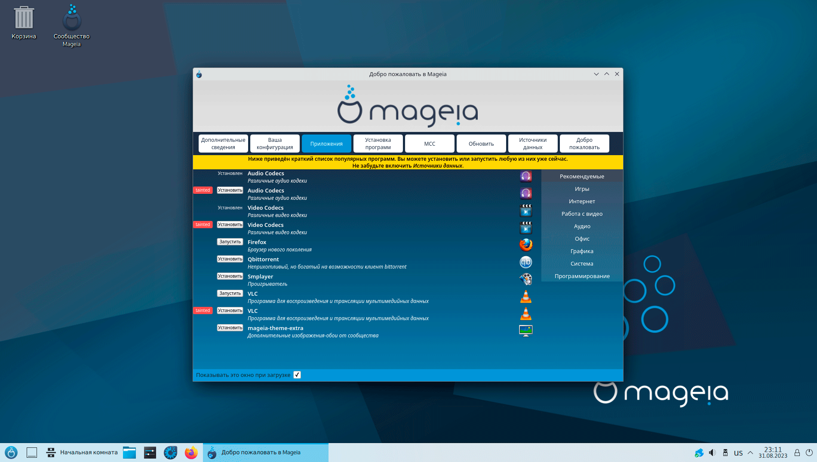Open the Сообщество Mageia desktop icon
The image size is (817, 462).
tap(71, 26)
